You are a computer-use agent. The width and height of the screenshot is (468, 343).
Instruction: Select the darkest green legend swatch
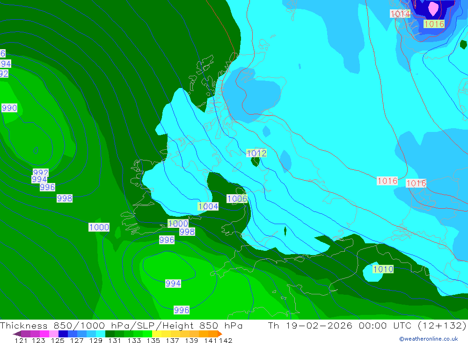pos(110,334)
